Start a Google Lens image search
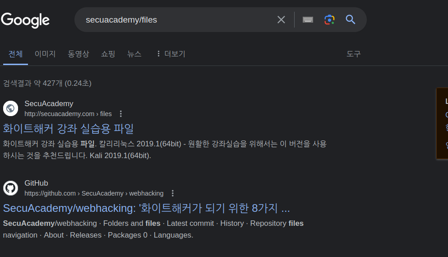Image resolution: width=448 pixels, height=257 pixels. coord(329,20)
